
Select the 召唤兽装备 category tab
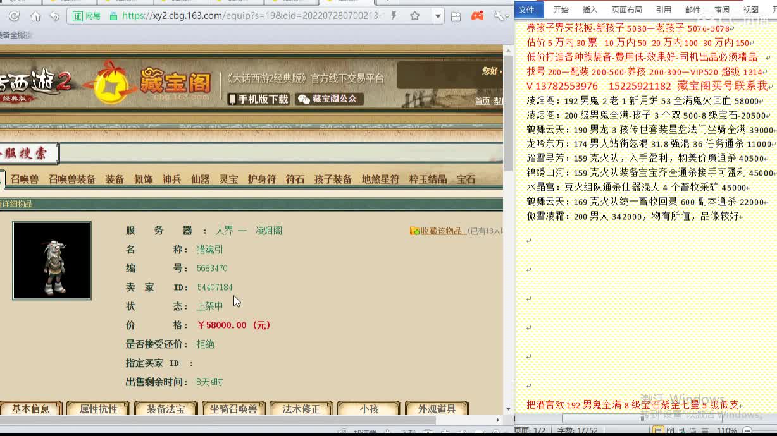[x=72, y=179]
